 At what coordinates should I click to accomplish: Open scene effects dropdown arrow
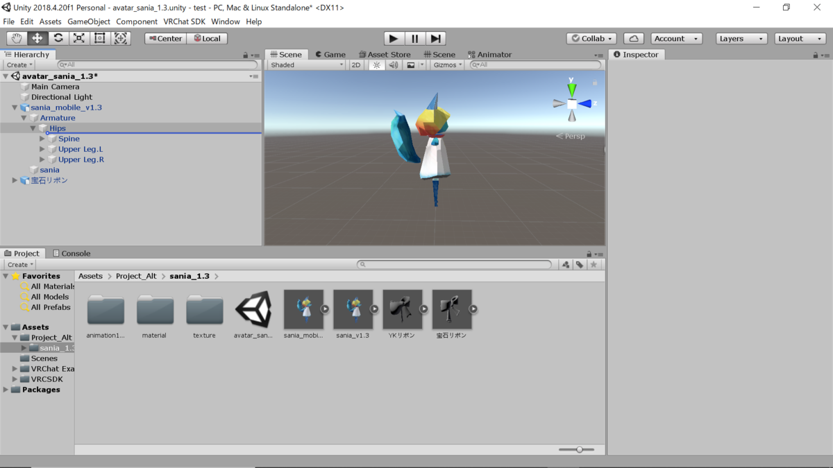click(x=422, y=65)
